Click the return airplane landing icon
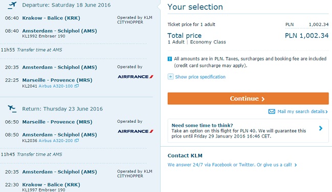 pos(12,108)
